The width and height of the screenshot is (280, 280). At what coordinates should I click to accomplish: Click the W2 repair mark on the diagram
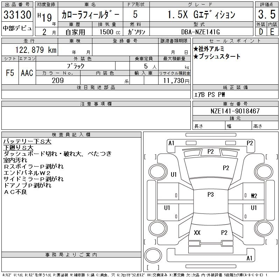(254, 196)
